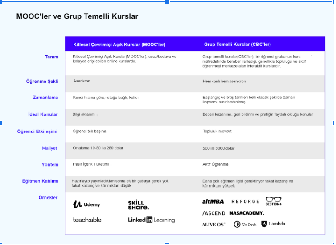Click the Öğrenci Etkileşimi row label
This screenshot has height=245, width=336.
37,131
